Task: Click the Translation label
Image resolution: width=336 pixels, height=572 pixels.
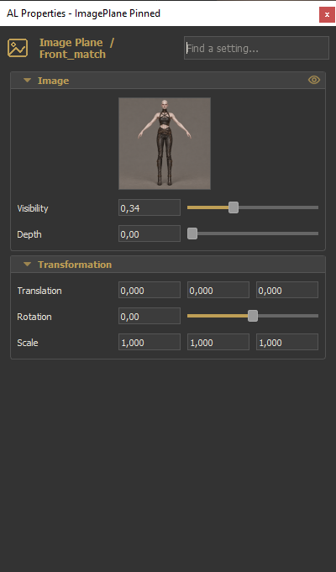Action: [x=39, y=291]
